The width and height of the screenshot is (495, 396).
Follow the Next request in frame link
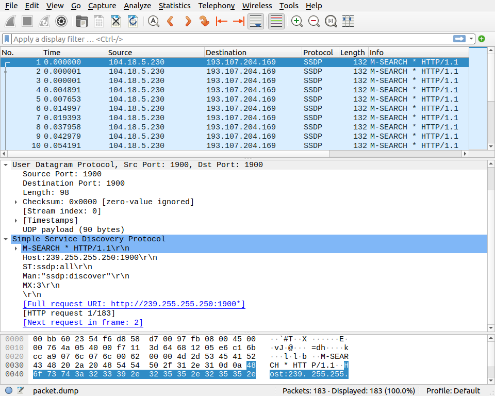point(83,323)
